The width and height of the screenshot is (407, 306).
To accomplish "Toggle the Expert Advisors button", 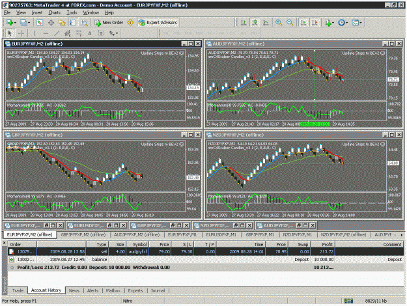I will [158, 23].
